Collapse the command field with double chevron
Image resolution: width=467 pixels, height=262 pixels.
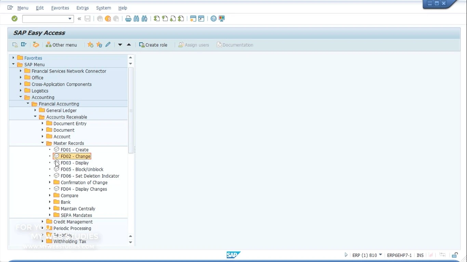point(79,18)
